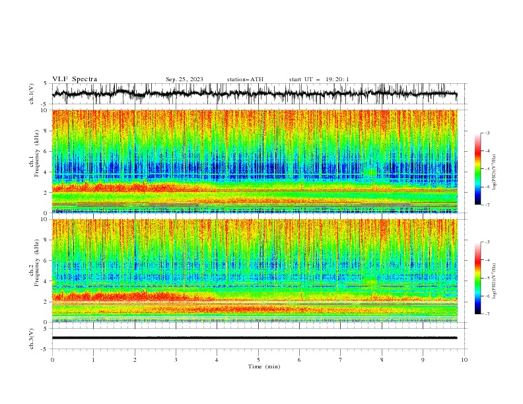The image size is (523, 404).
Task: Click the "-7" tick on the ch.1 colorbar
Action: click(487, 205)
